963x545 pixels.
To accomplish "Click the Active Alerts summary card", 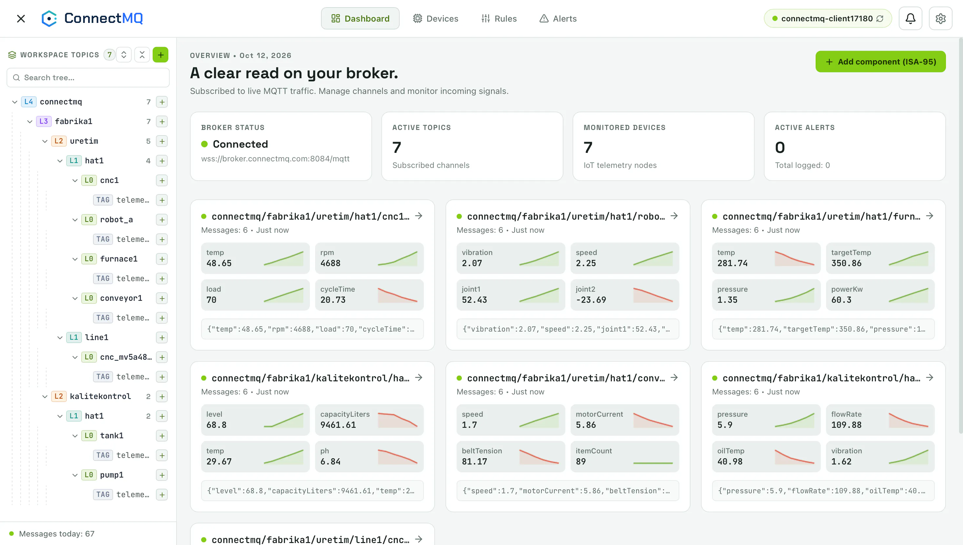I will 854,146.
